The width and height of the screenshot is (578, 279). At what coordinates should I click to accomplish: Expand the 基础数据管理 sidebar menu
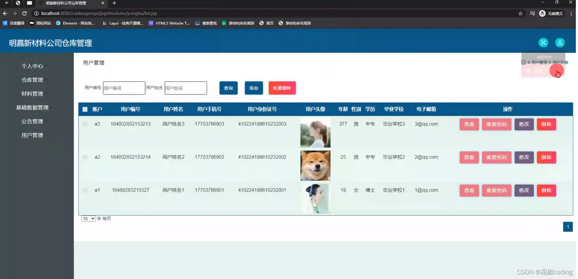pyautogui.click(x=32, y=107)
